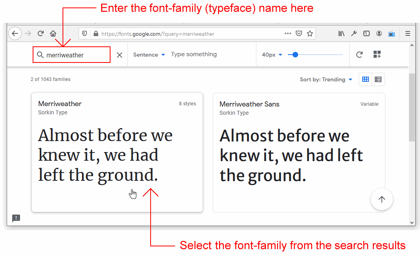Click the page vertical scrollbar thumb

tap(412, 107)
